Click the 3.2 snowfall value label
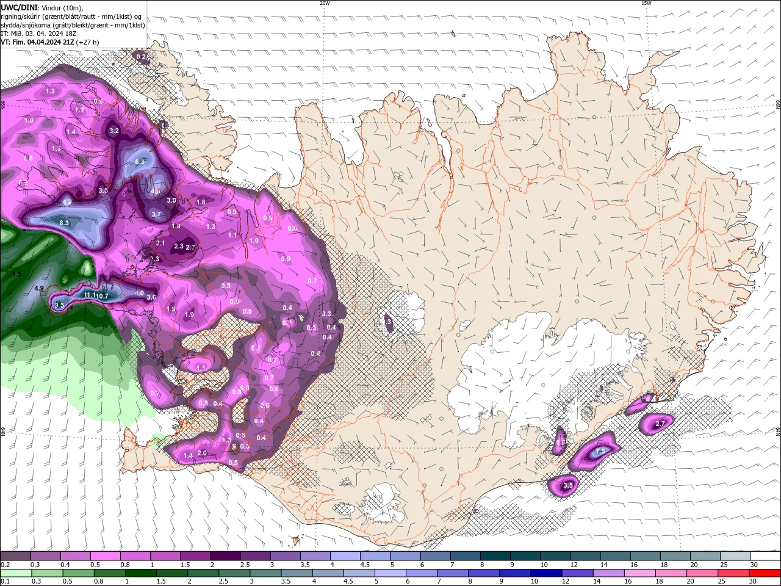 (x=114, y=131)
